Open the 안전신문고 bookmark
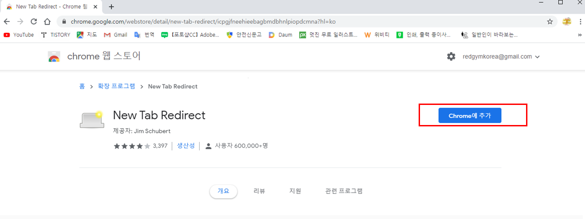 tap(244, 35)
